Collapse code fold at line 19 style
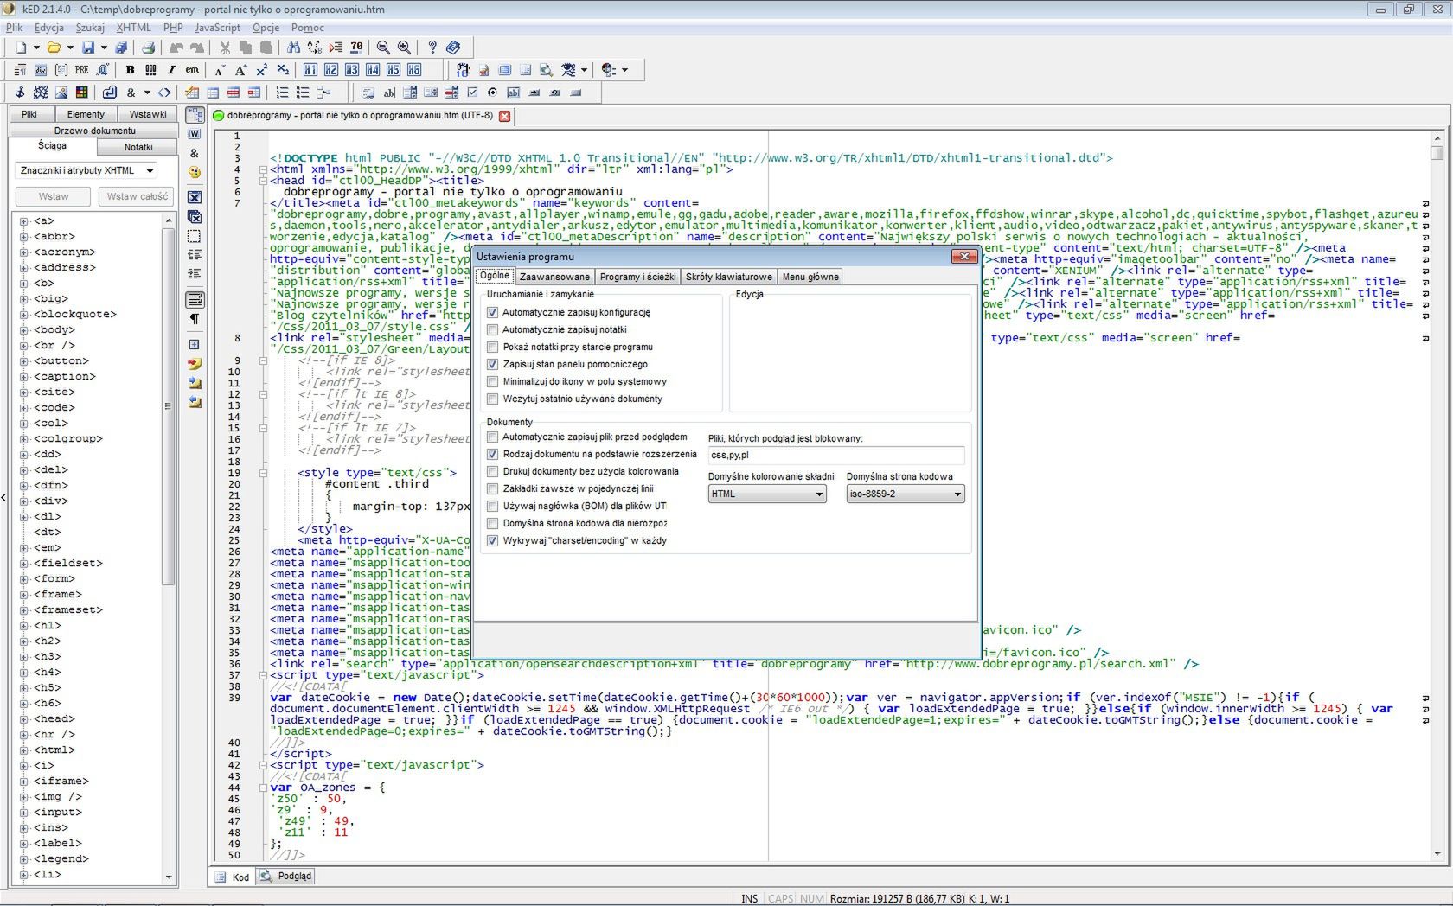Viewport: 1453px width, 906px height. [263, 473]
